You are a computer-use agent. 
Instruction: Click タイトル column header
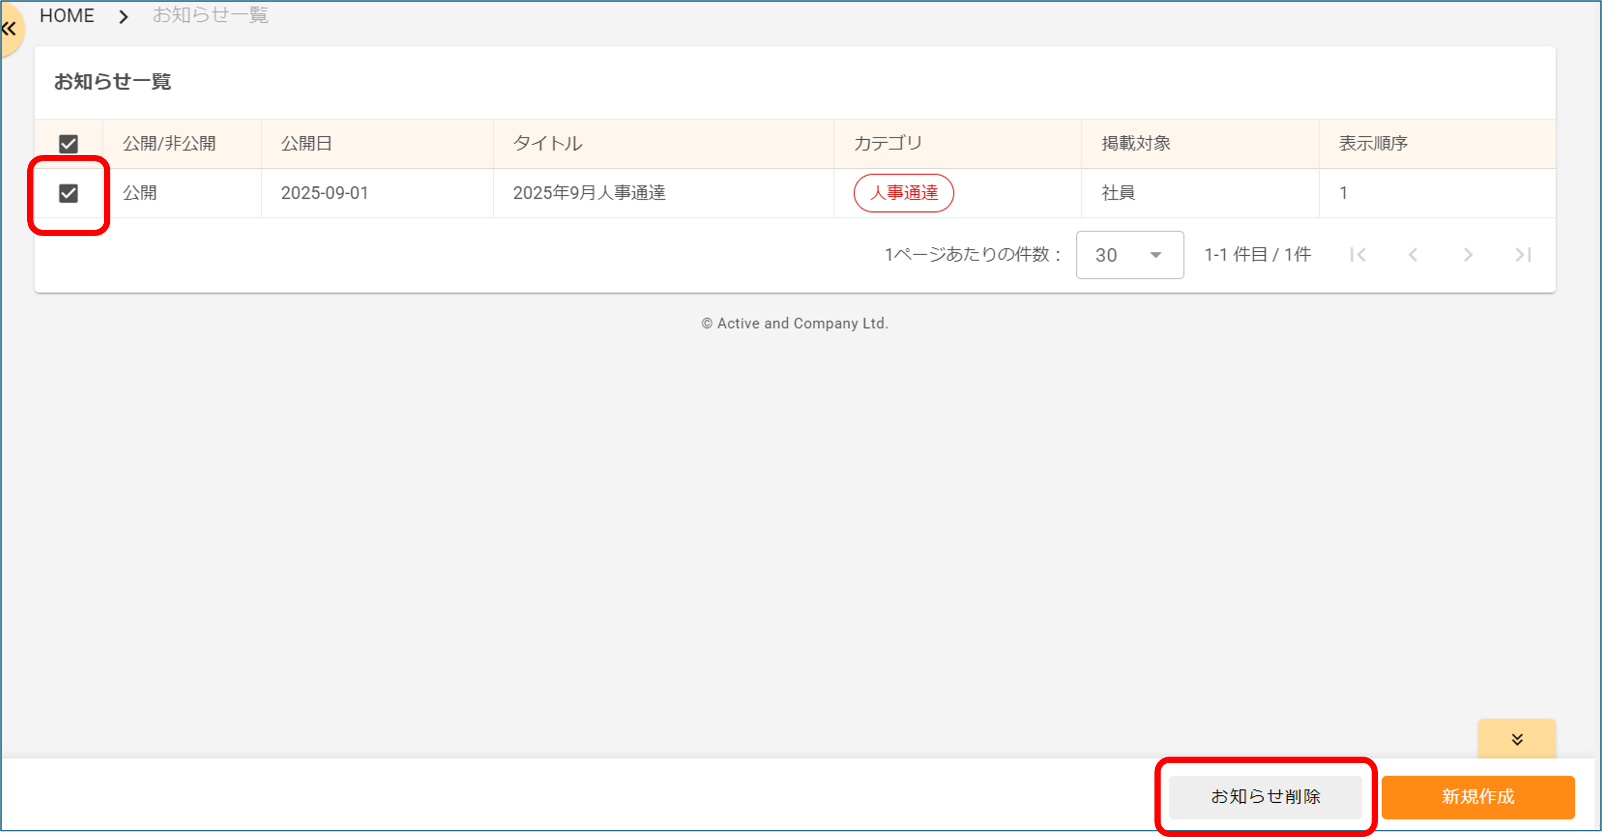pos(547,144)
